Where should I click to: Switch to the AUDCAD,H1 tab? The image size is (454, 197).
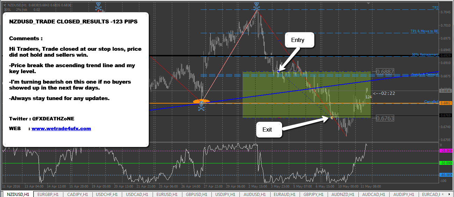(373, 194)
